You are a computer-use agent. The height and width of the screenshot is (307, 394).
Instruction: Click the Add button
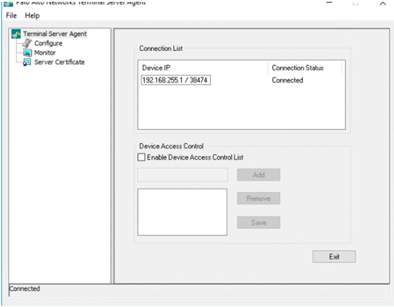pyautogui.click(x=258, y=175)
